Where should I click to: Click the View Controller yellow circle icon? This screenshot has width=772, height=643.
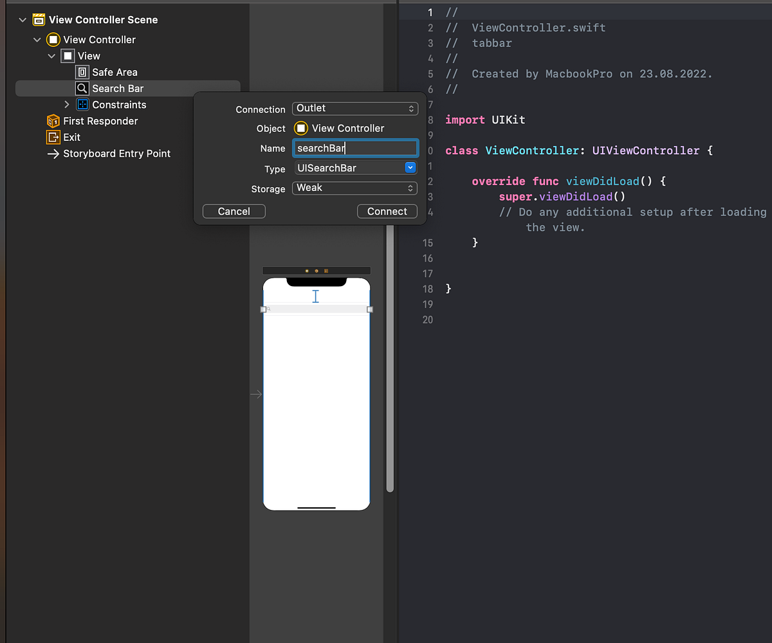point(53,39)
